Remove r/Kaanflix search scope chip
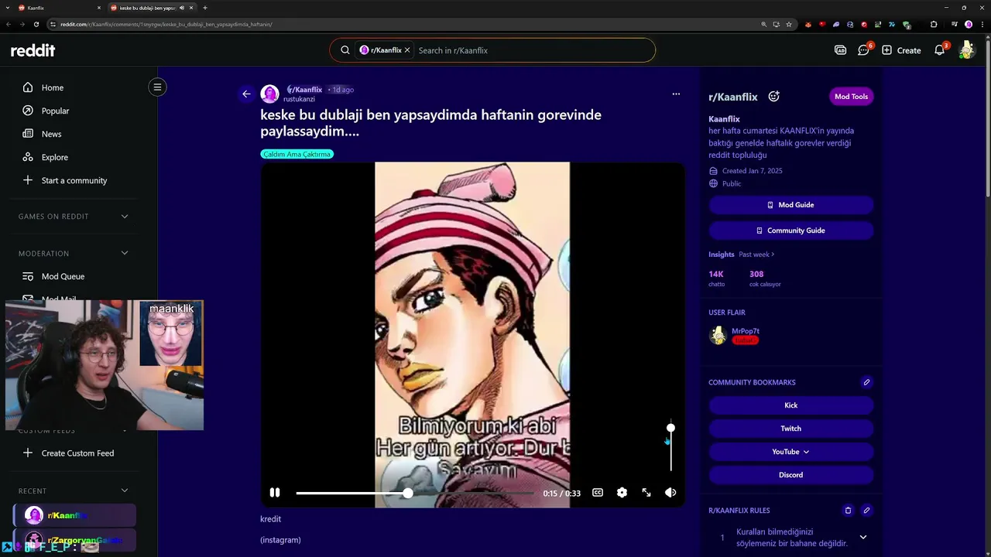 [x=407, y=50]
